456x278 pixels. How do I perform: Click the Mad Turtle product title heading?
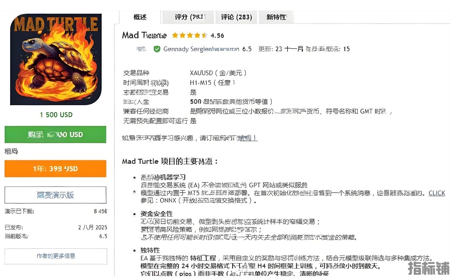coord(144,35)
